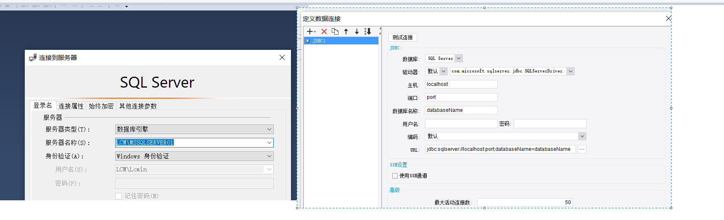
Task: Open URL editor with ellipsis button
Action: tap(582, 149)
